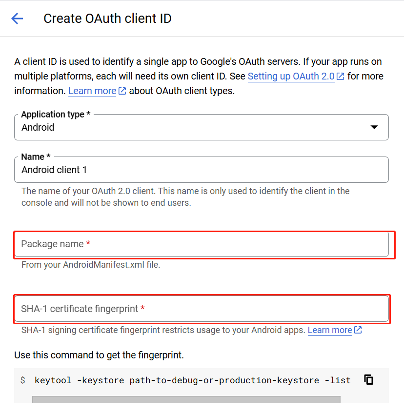Open the Application type dropdown
The image size is (404, 412).
point(202,126)
